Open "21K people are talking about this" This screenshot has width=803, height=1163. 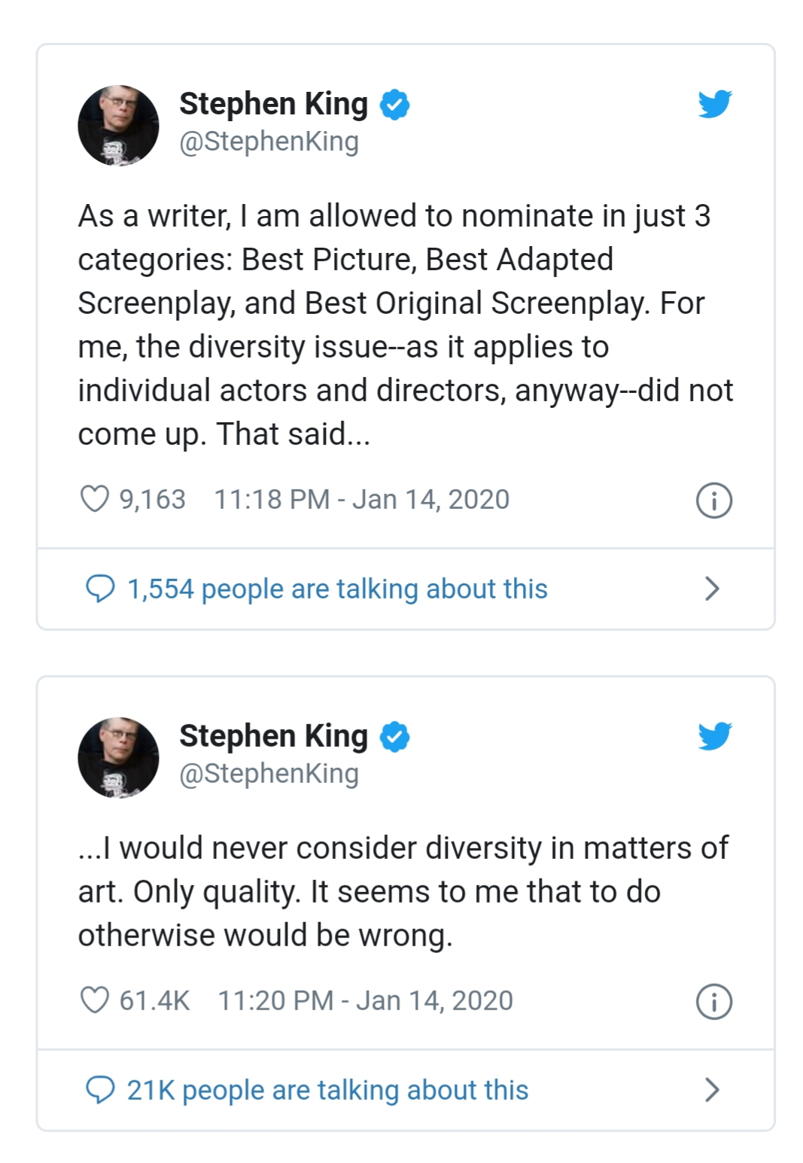click(327, 1090)
